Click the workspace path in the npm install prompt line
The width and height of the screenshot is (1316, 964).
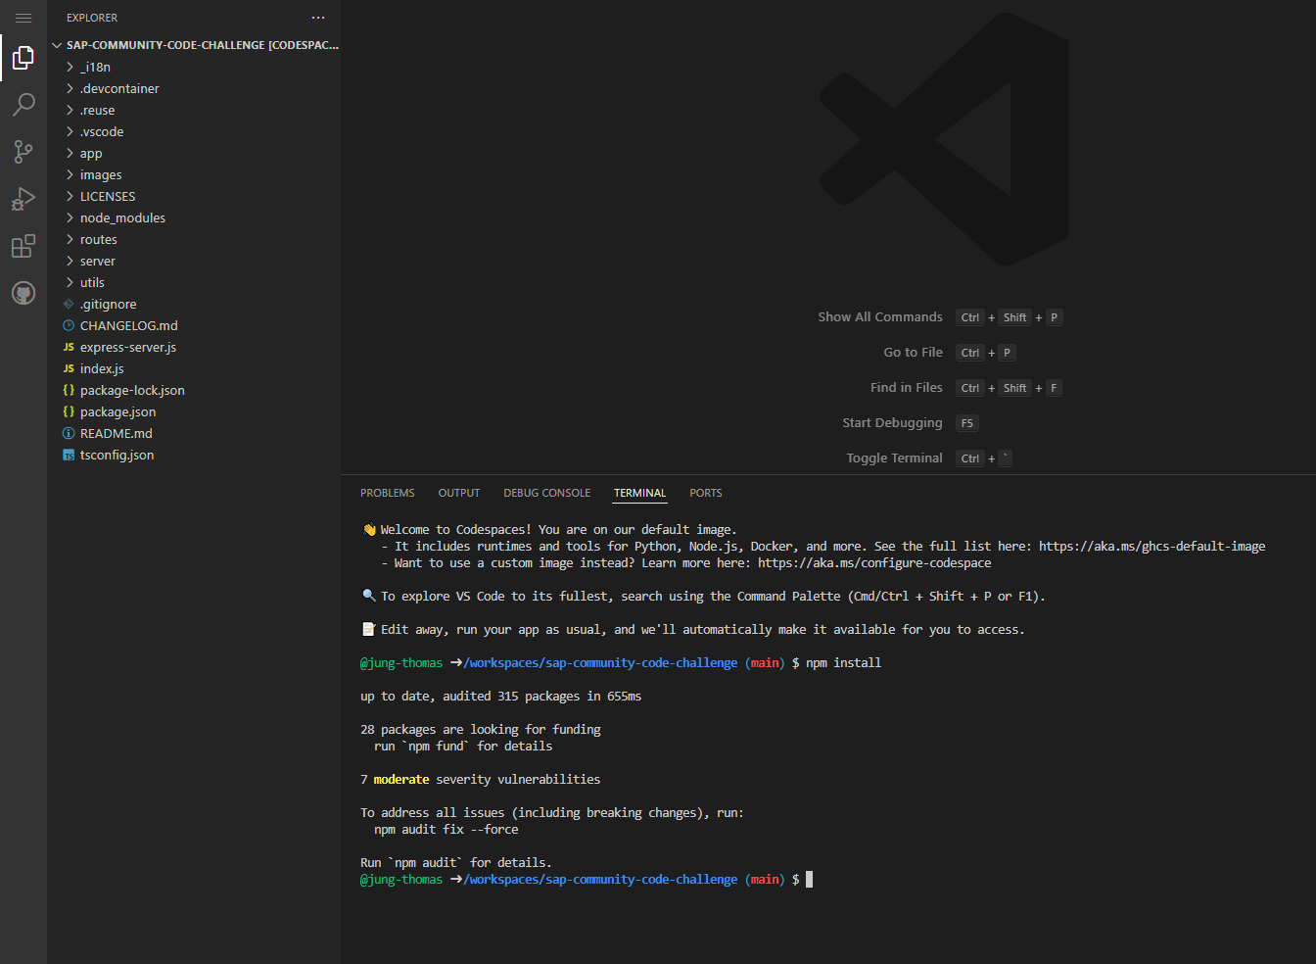tap(600, 662)
